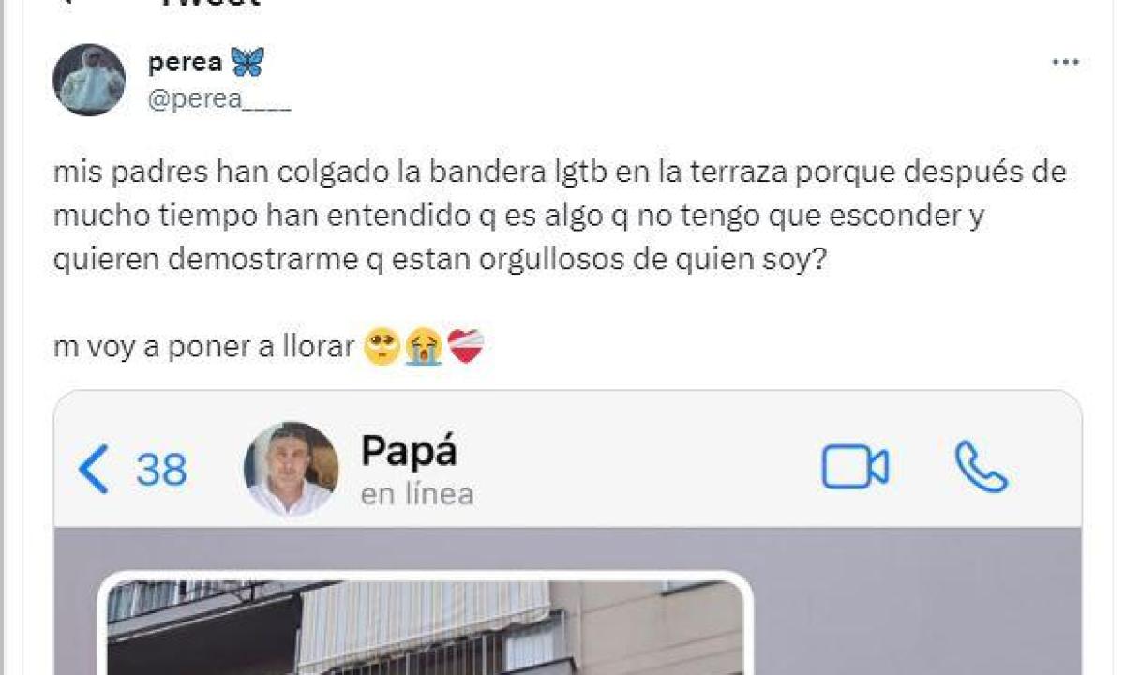
Task: Open the attached WhatsApp screenshot image
Action: 568,532
